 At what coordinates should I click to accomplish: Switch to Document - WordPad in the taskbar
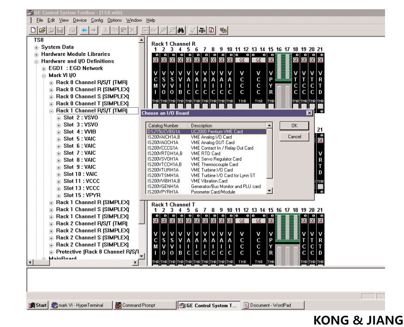coord(273,305)
